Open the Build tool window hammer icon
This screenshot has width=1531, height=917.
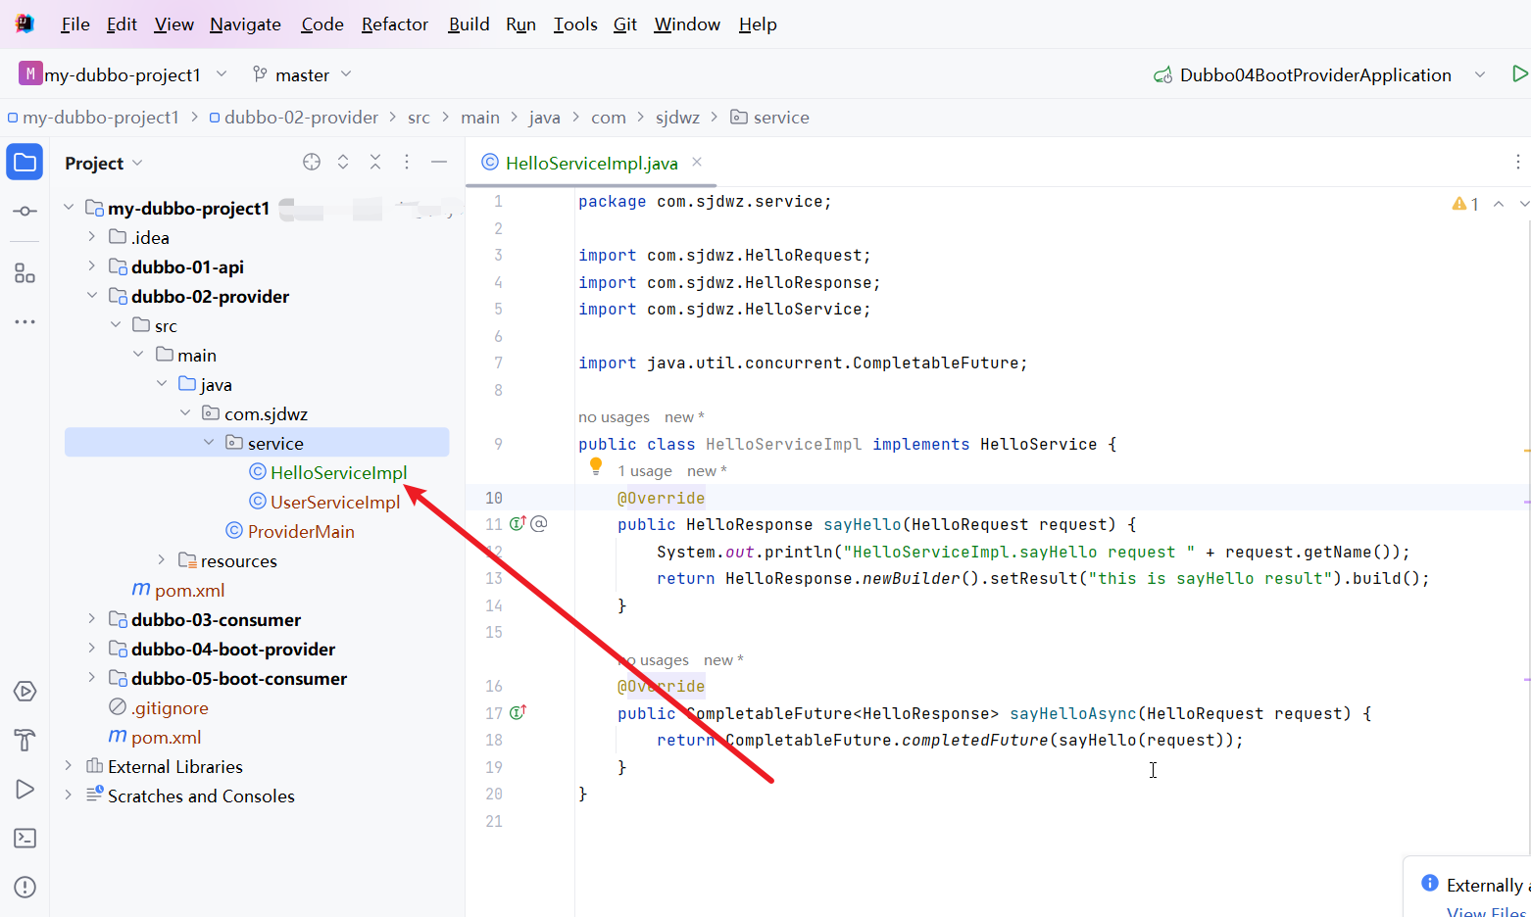24,740
